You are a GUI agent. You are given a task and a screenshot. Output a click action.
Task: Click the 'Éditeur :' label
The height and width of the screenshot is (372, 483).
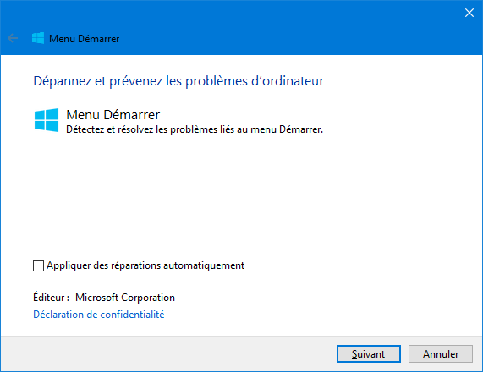[51, 298]
